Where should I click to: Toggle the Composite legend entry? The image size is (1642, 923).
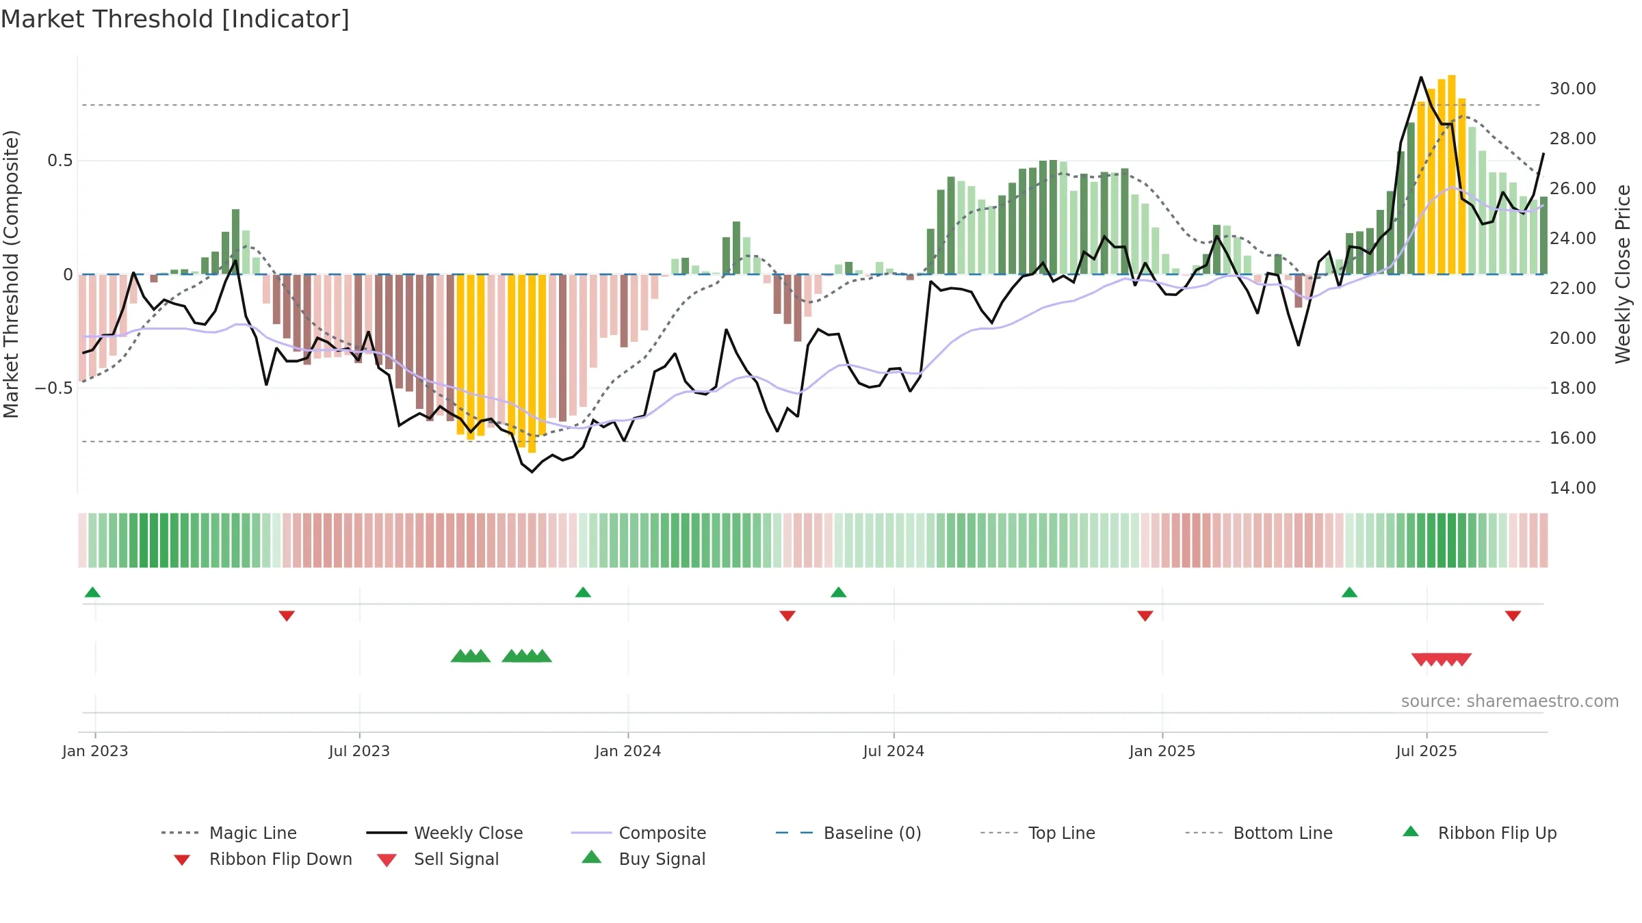638,833
